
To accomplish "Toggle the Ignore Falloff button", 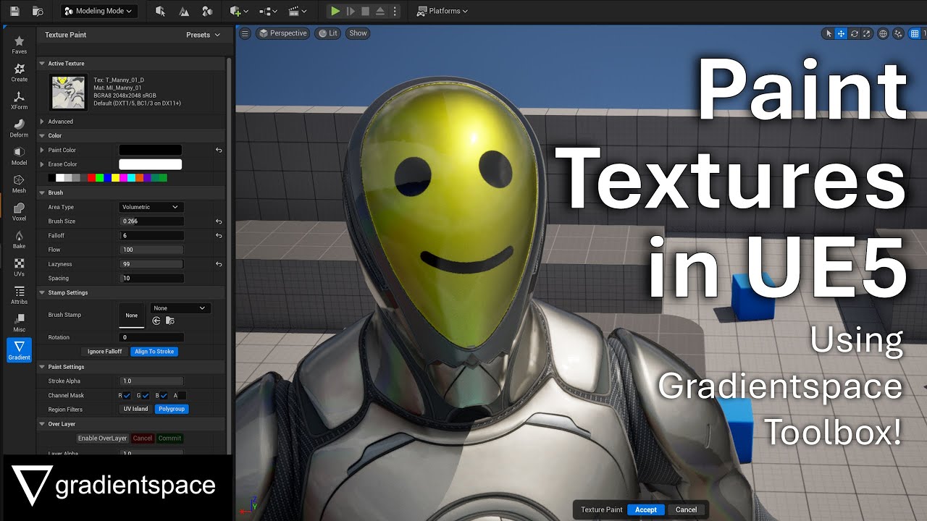I will (x=105, y=352).
